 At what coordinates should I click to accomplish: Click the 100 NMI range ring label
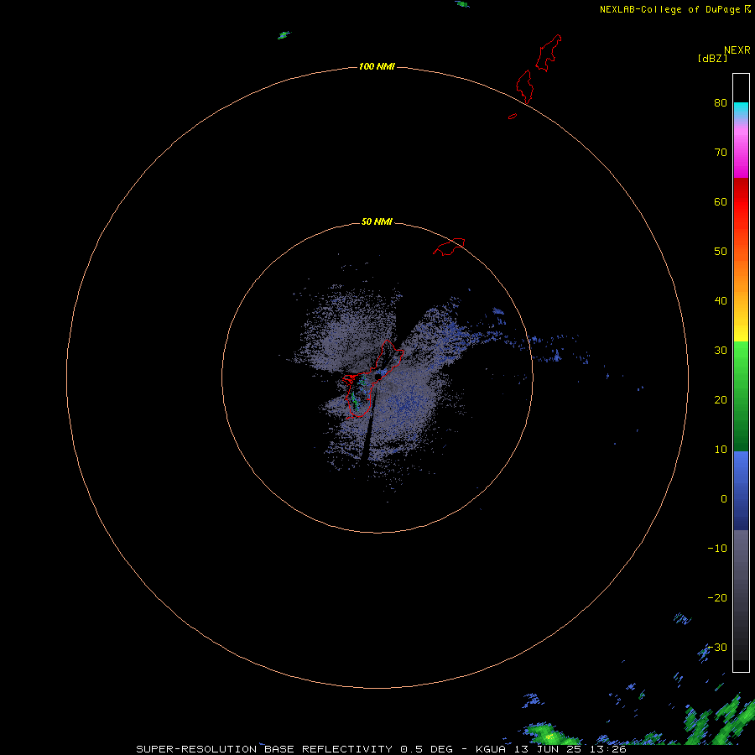tap(377, 66)
